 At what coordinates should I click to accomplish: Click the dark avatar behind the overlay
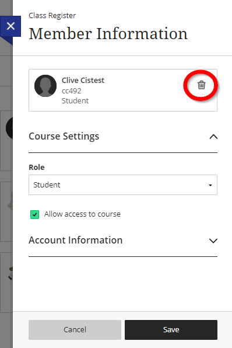(9, 128)
